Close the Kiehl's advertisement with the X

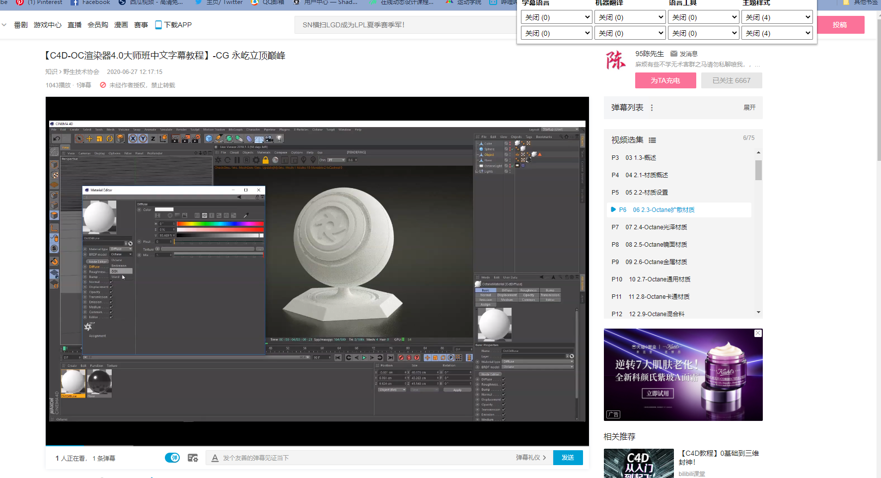coord(758,333)
